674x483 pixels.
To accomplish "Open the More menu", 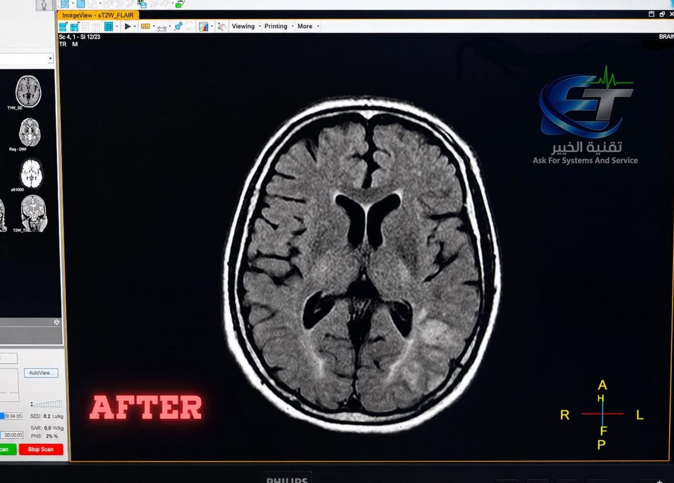I will tap(305, 26).
